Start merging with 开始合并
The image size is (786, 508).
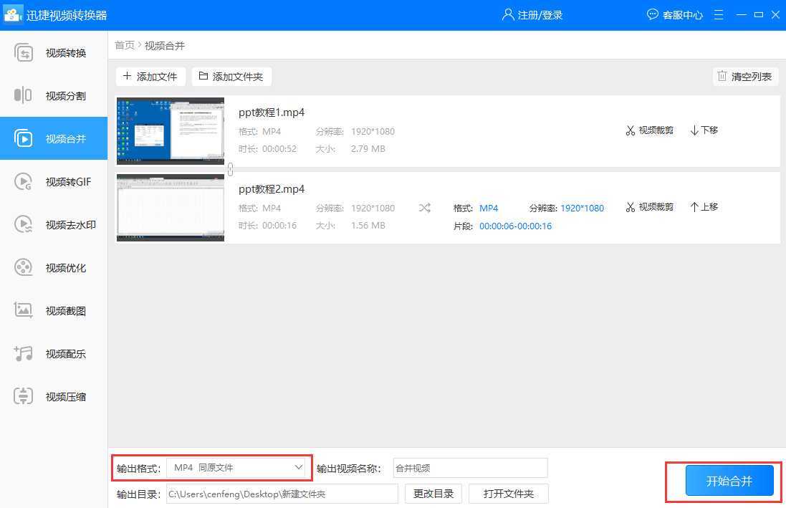pos(729,481)
